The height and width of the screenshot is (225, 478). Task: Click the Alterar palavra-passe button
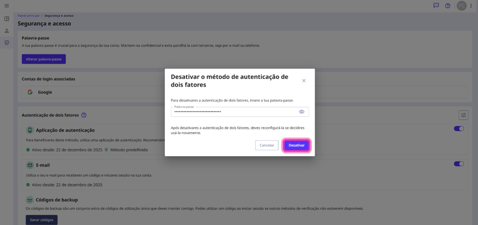click(43, 59)
